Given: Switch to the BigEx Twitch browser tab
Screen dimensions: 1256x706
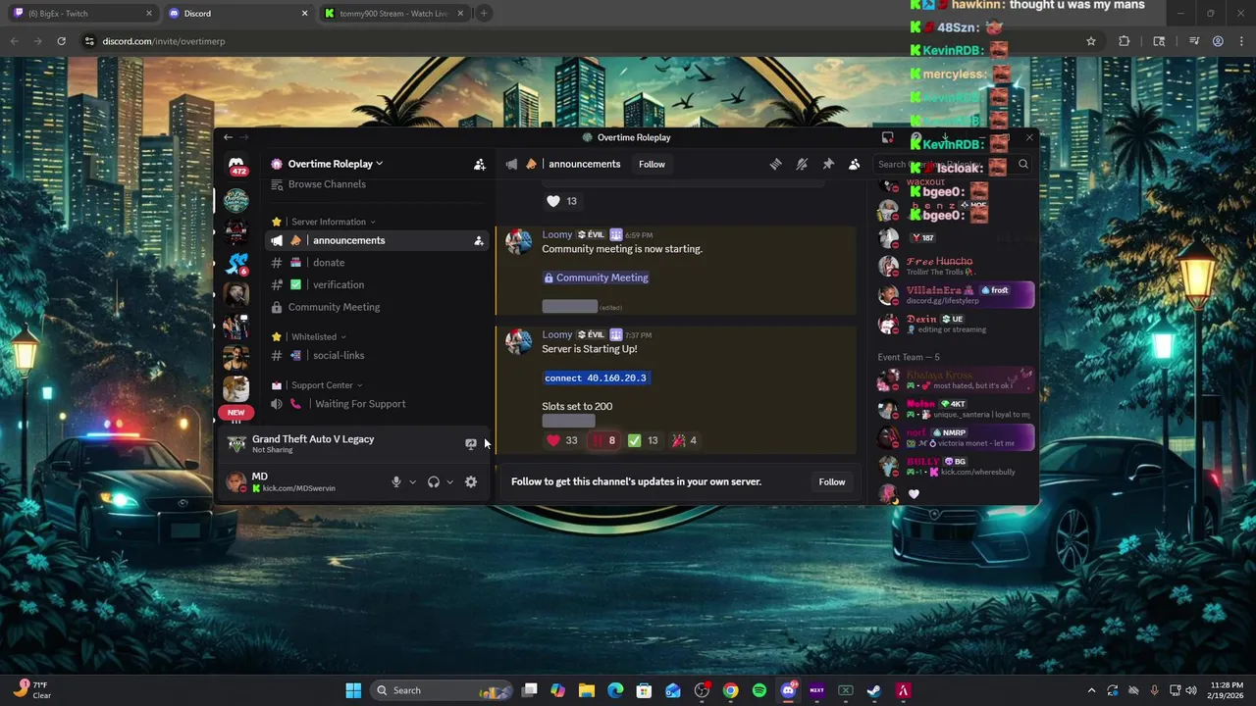Looking at the screenshot, I should tap(81, 14).
